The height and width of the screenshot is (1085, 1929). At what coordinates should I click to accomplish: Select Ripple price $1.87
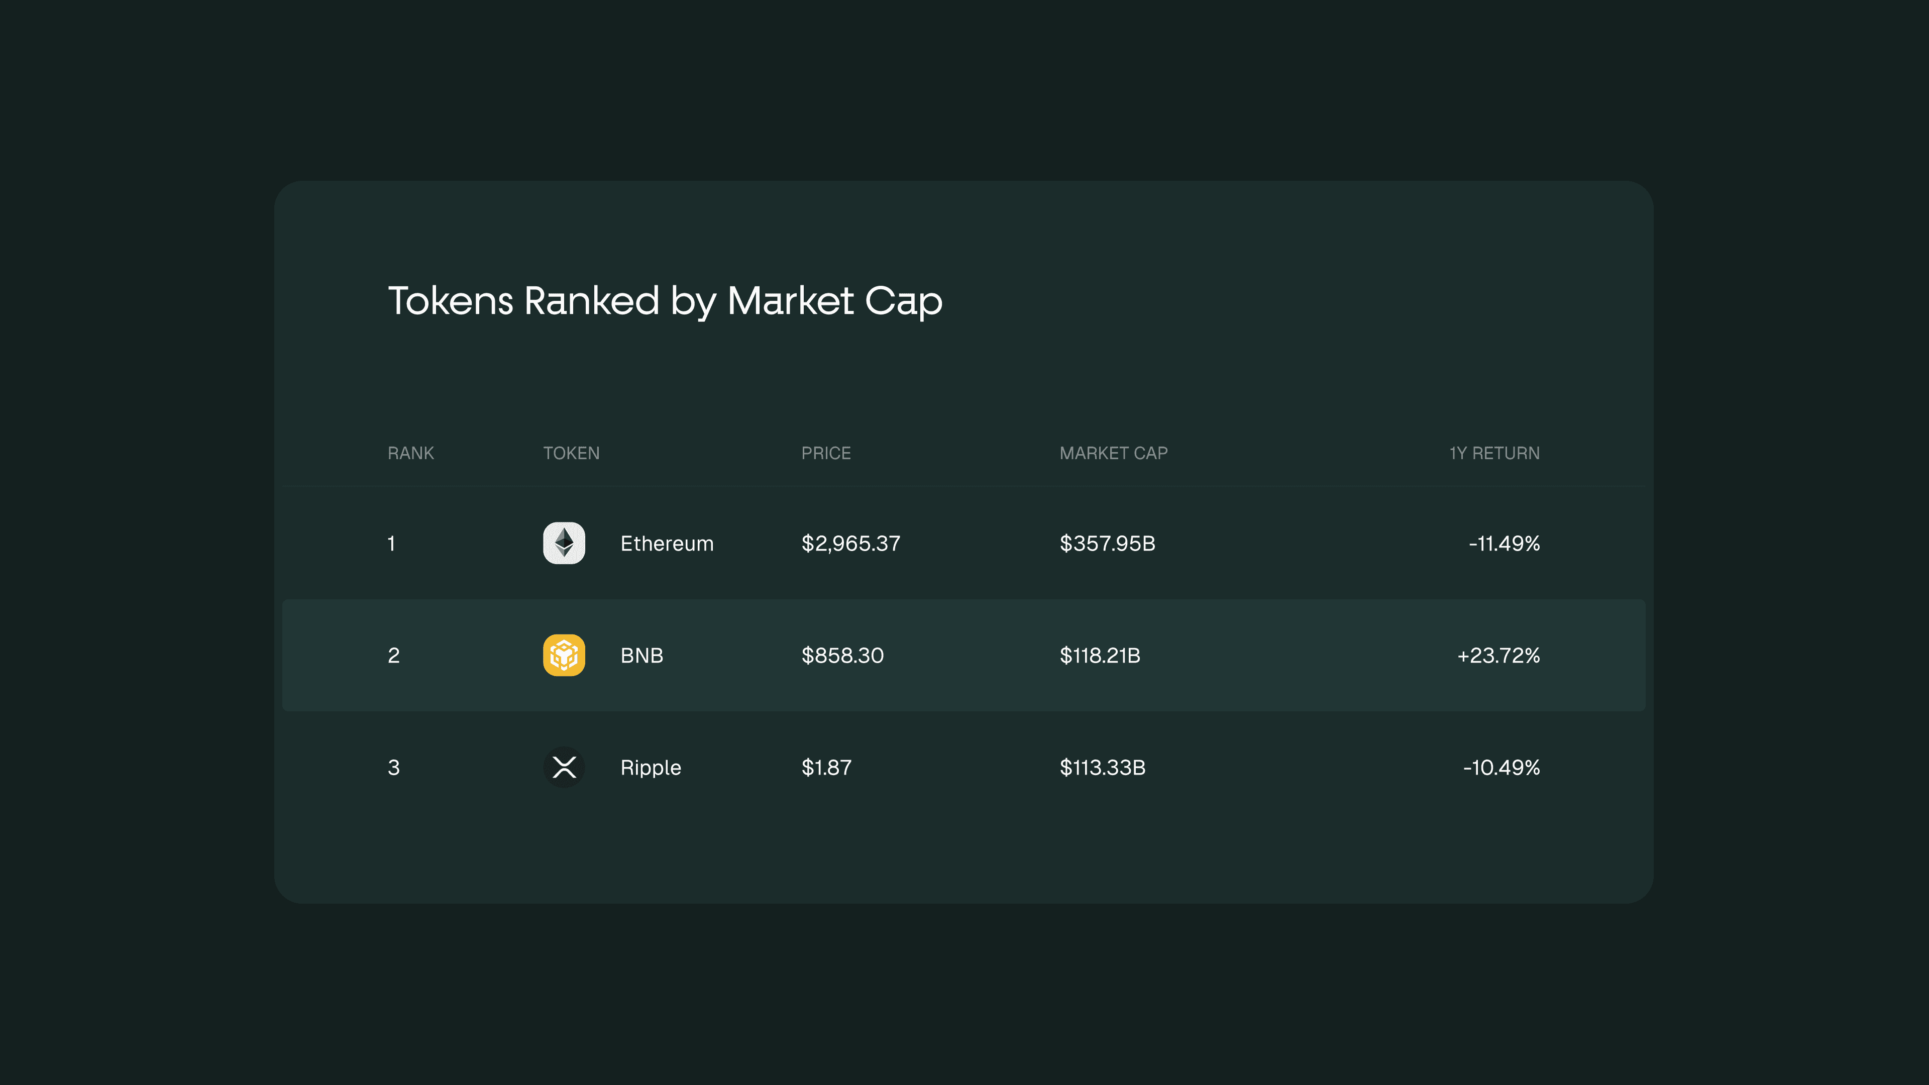click(826, 768)
